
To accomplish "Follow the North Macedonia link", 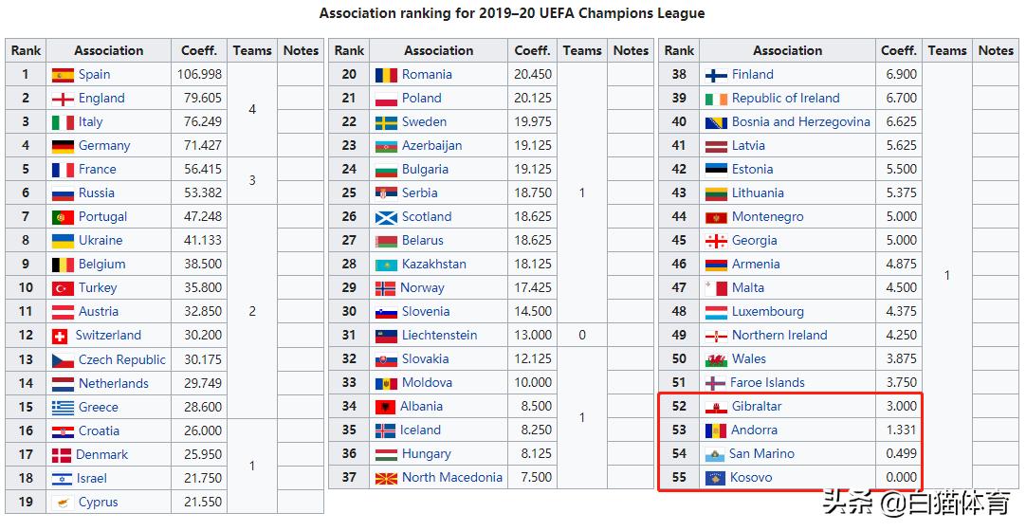I will 451,478.
